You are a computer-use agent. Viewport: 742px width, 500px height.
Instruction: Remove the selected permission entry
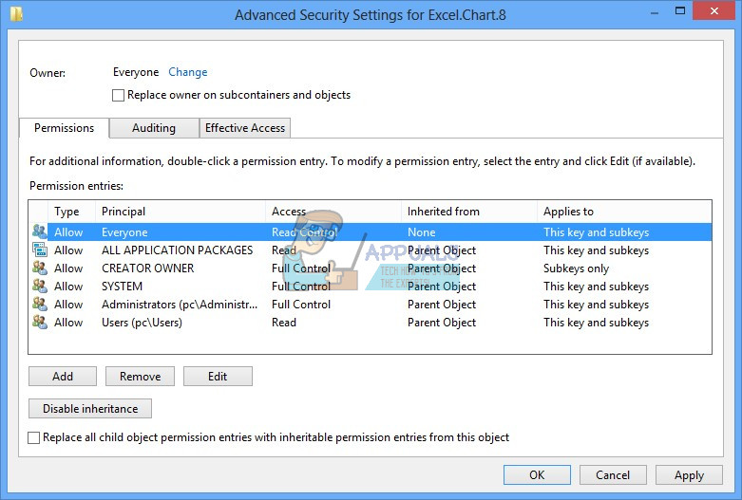140,377
